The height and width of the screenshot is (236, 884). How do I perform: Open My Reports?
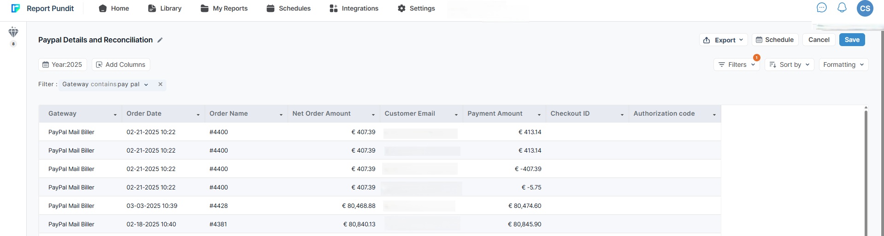224,8
